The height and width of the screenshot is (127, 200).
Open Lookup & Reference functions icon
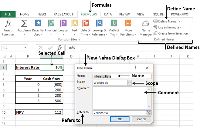[x=99, y=23]
